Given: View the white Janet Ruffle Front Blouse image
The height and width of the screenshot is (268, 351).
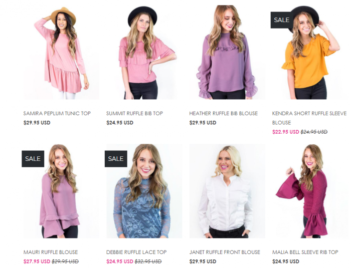Looking at the screenshot, I should coord(227,191).
